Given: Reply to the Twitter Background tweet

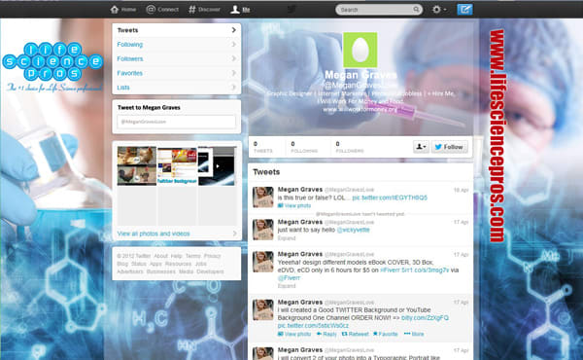Looking at the screenshot, I should coord(326,334).
